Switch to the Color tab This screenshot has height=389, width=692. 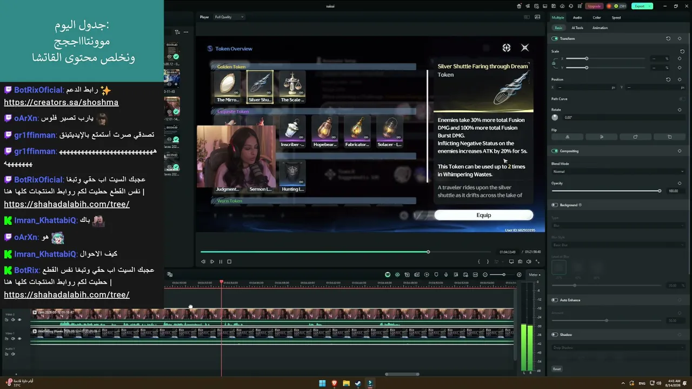(x=597, y=17)
